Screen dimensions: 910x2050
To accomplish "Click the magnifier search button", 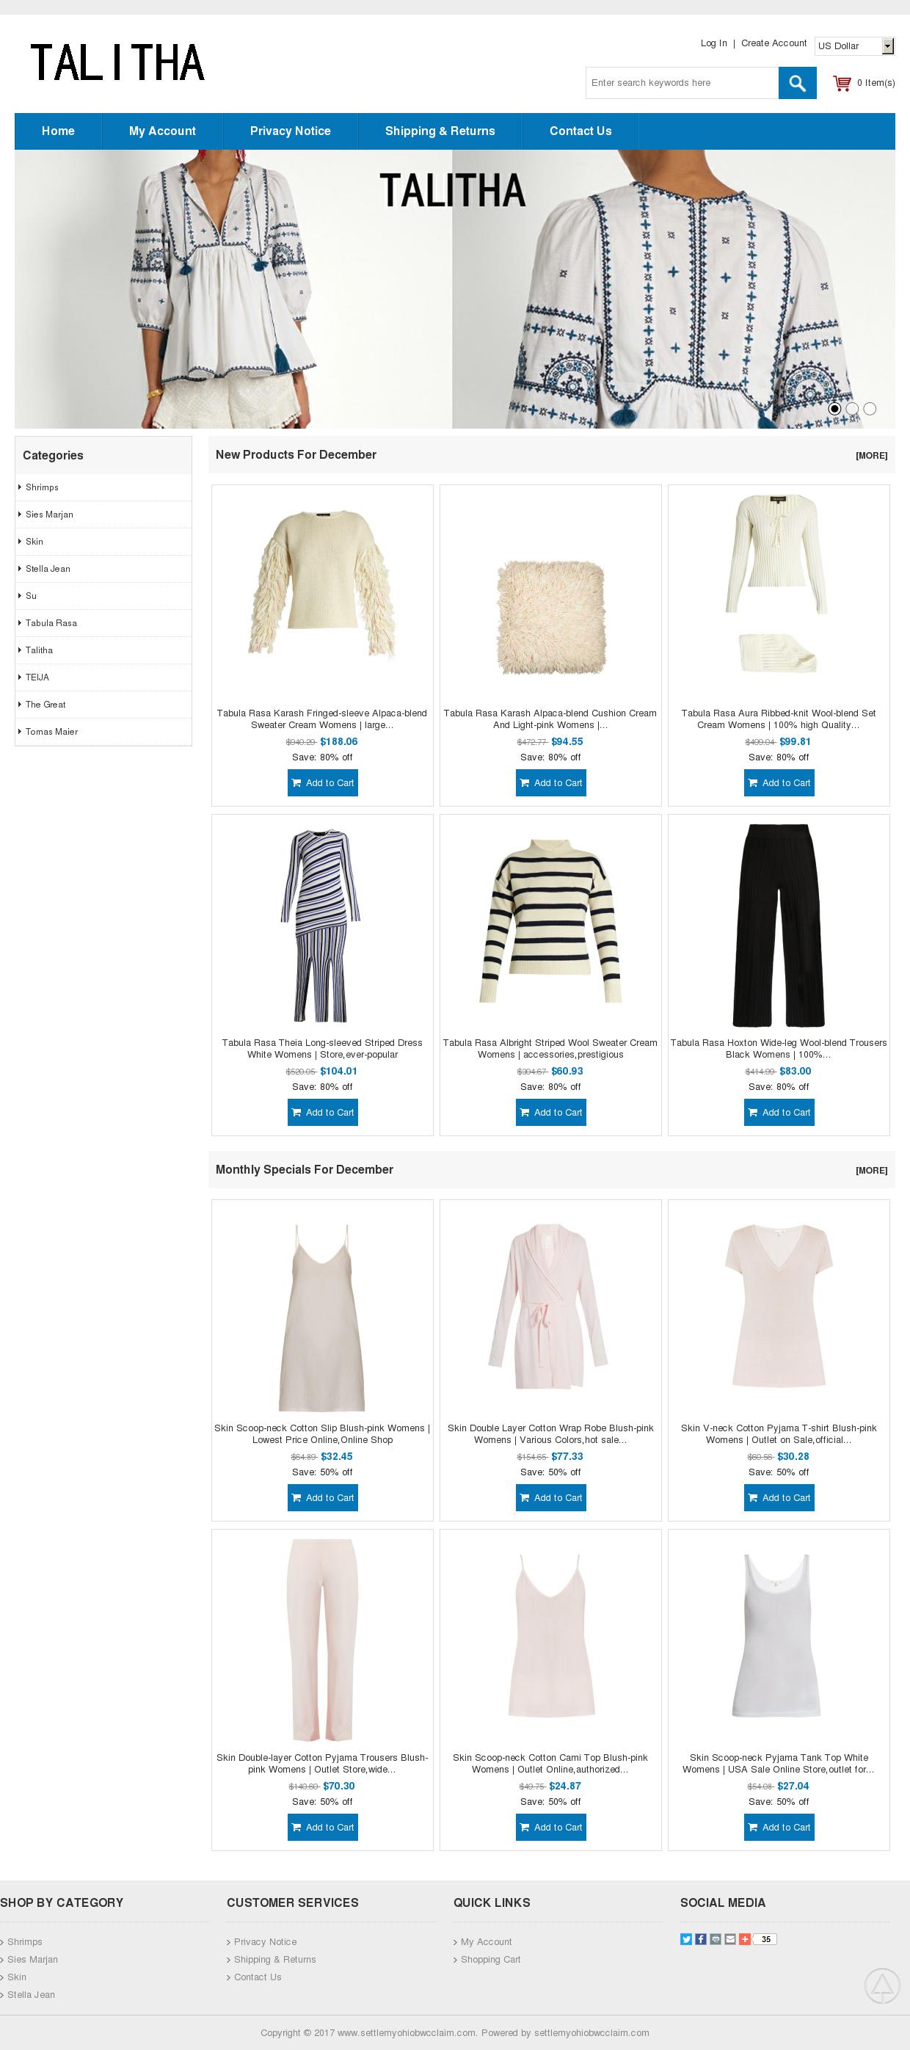I will 797,83.
